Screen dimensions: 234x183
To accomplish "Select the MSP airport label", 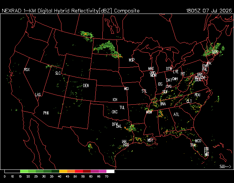I will [x=132, y=60].
